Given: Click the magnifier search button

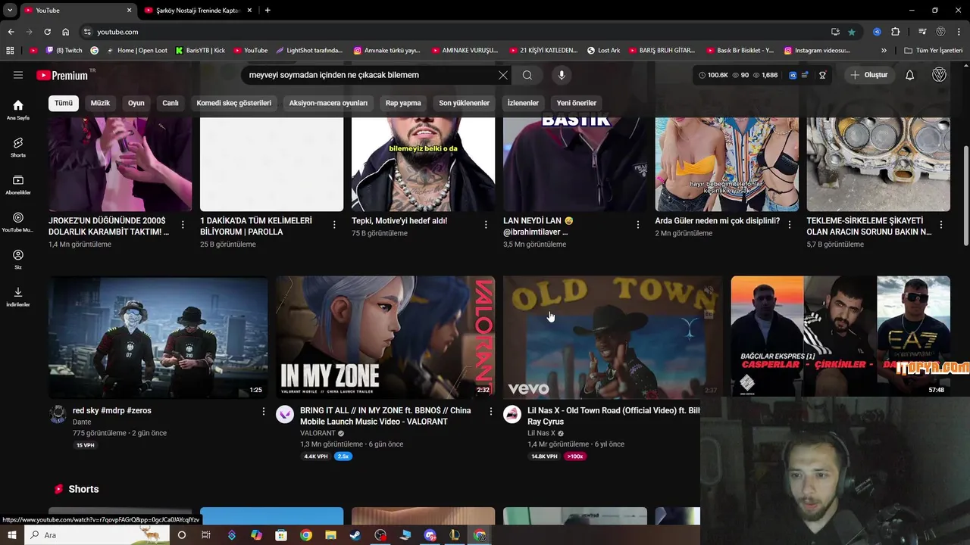Looking at the screenshot, I should point(527,75).
